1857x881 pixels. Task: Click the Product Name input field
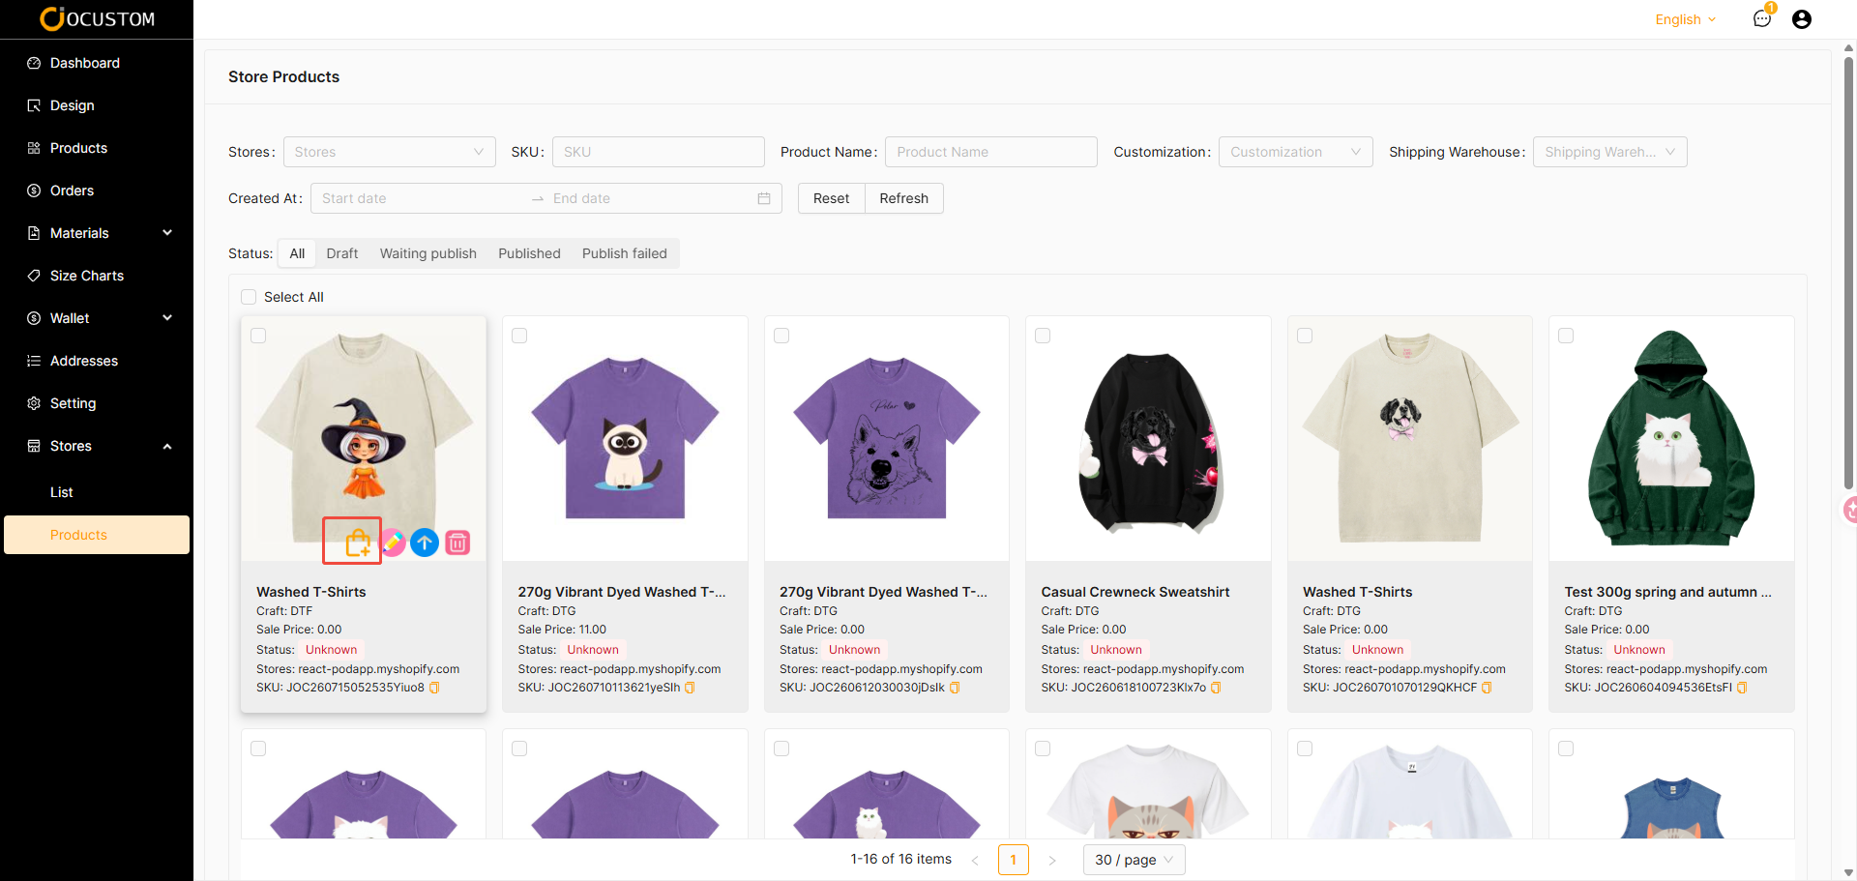point(991,152)
